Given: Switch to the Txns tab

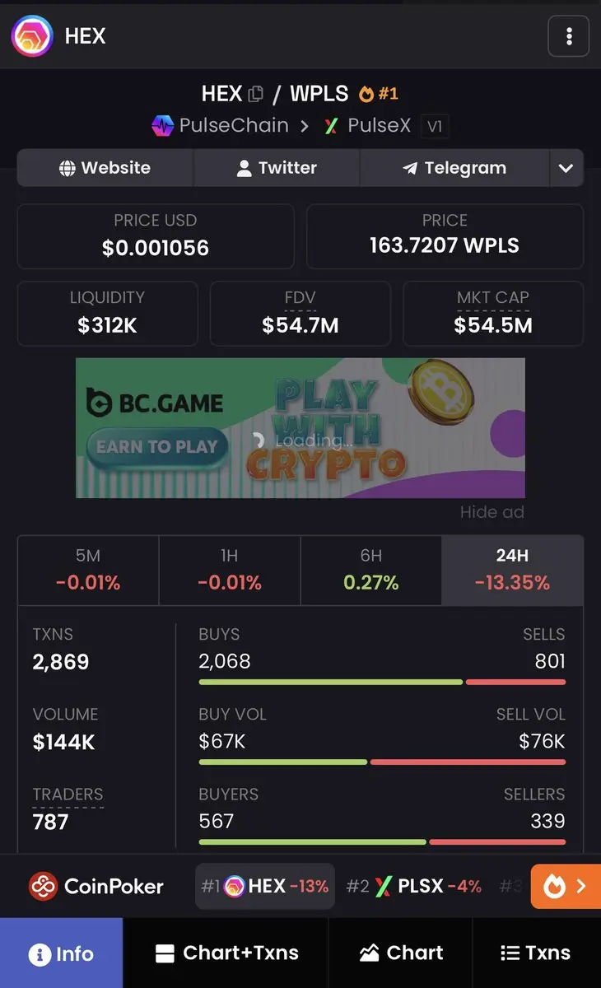Looking at the screenshot, I should point(537,953).
